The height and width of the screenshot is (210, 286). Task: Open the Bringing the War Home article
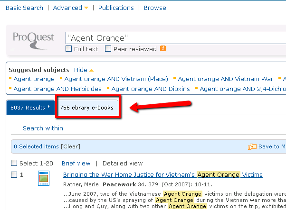coord(162,175)
